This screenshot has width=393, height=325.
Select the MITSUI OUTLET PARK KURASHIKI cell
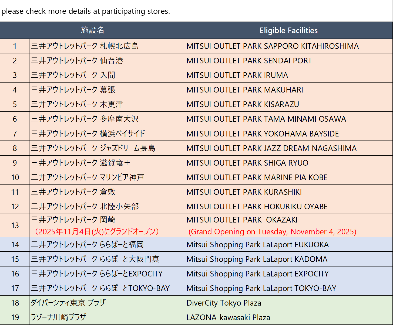244,192
